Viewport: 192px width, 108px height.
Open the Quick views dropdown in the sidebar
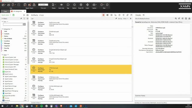pos(6,15)
